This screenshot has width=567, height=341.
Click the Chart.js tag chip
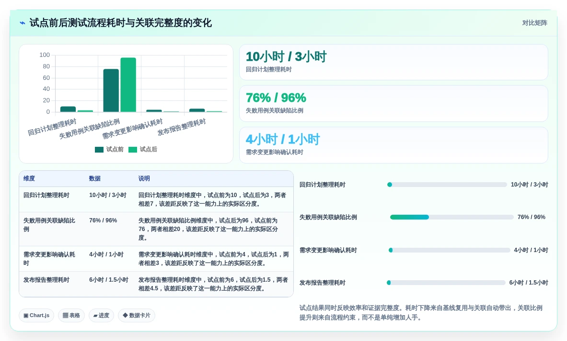(36, 315)
